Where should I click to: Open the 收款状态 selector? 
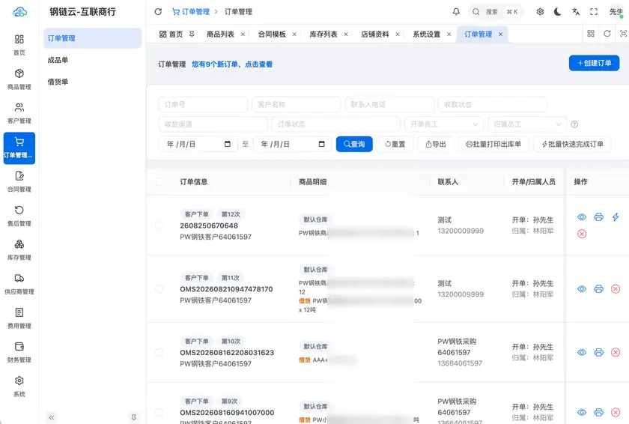point(492,104)
